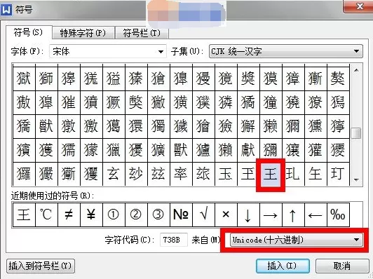Choose the circled number ② symbol
This screenshot has height=279, width=373.
(x=136, y=215)
